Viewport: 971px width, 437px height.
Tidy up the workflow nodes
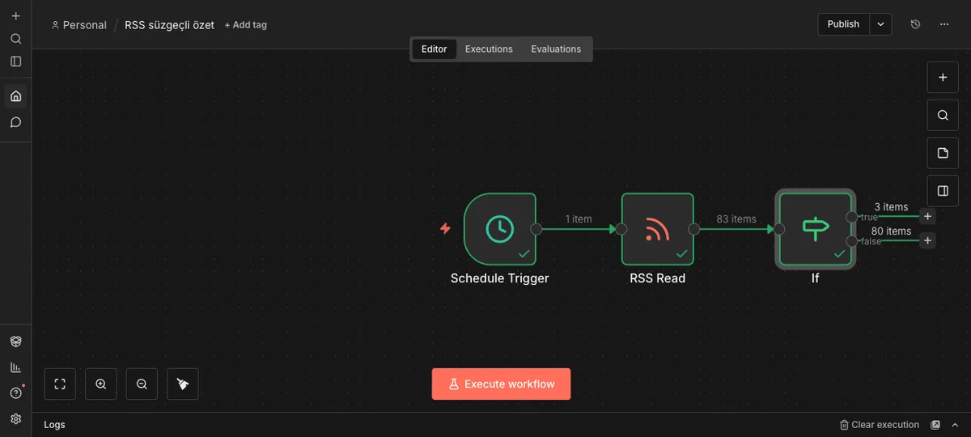click(x=183, y=384)
